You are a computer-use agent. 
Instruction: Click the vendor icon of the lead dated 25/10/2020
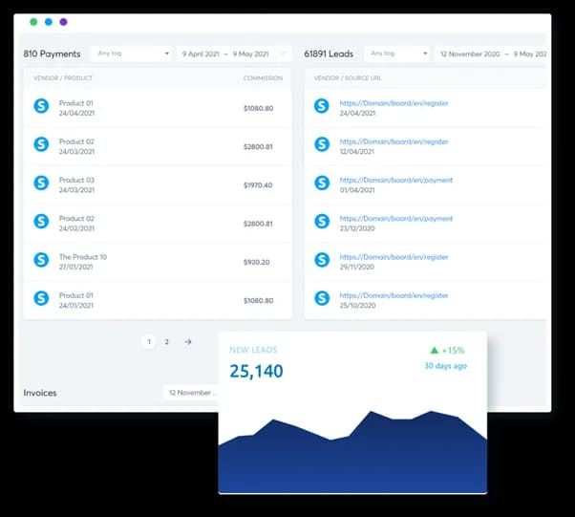click(x=322, y=298)
